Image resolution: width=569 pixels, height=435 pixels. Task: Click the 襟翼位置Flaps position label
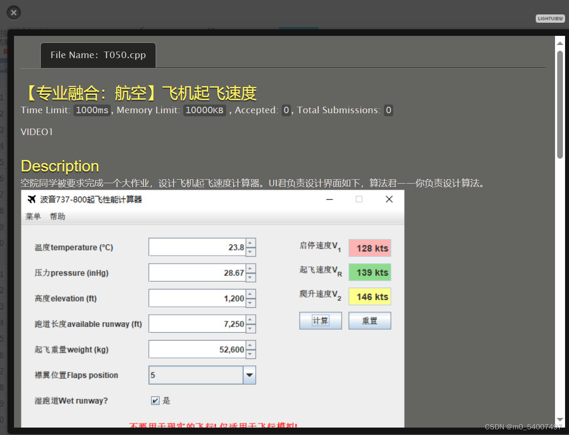77,375
